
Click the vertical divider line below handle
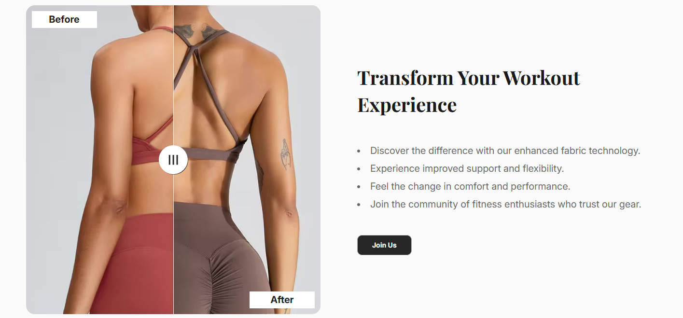[x=173, y=244]
